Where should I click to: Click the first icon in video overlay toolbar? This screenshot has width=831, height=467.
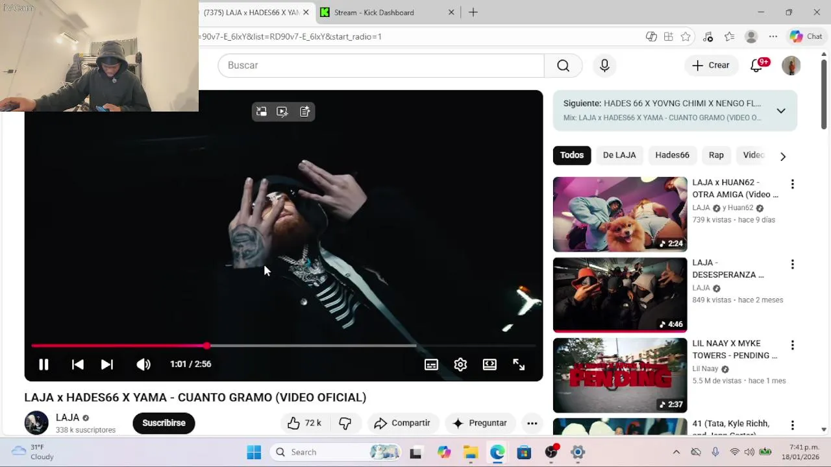coord(262,112)
